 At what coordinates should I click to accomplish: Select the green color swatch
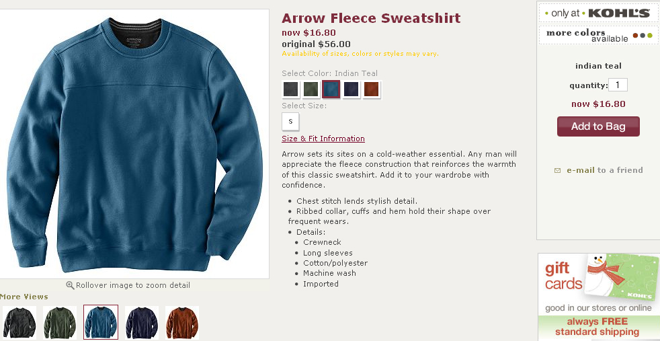point(311,89)
